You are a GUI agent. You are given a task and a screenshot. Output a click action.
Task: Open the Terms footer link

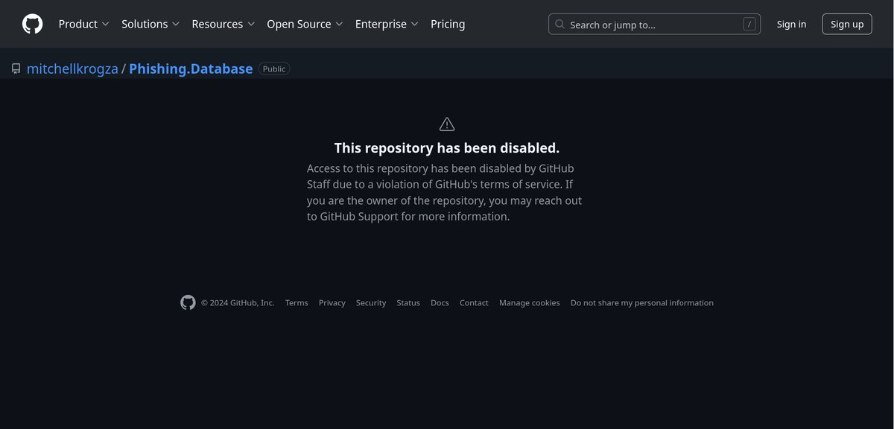coord(297,302)
